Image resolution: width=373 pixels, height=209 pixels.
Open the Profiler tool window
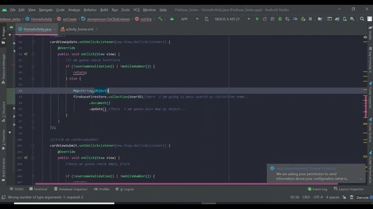[x=102, y=189]
